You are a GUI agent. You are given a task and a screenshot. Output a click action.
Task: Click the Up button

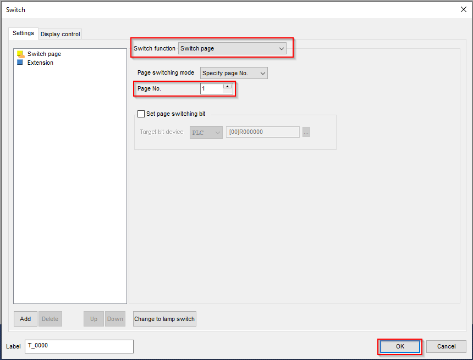[94, 319]
